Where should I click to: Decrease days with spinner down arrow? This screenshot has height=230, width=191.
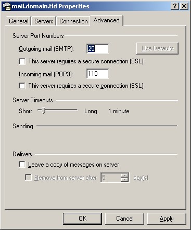tap(124, 180)
